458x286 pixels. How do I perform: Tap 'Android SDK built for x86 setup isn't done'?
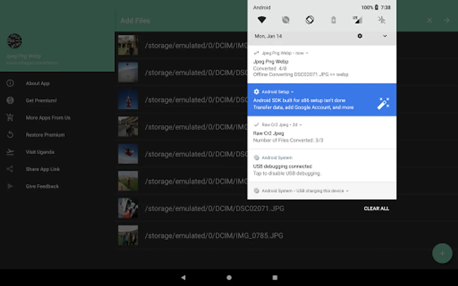[299, 100]
